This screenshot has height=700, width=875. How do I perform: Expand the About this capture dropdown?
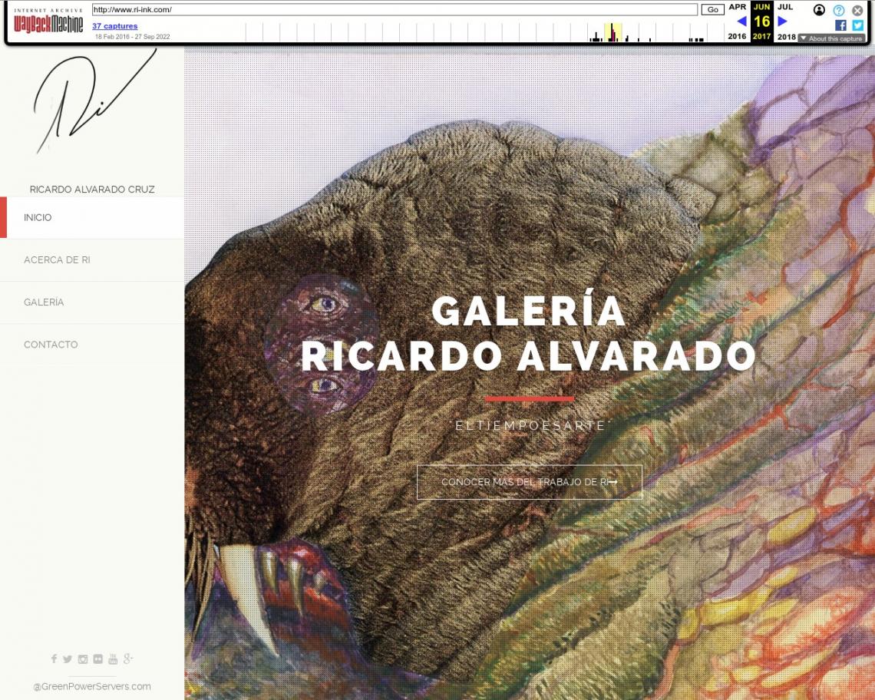(831, 38)
